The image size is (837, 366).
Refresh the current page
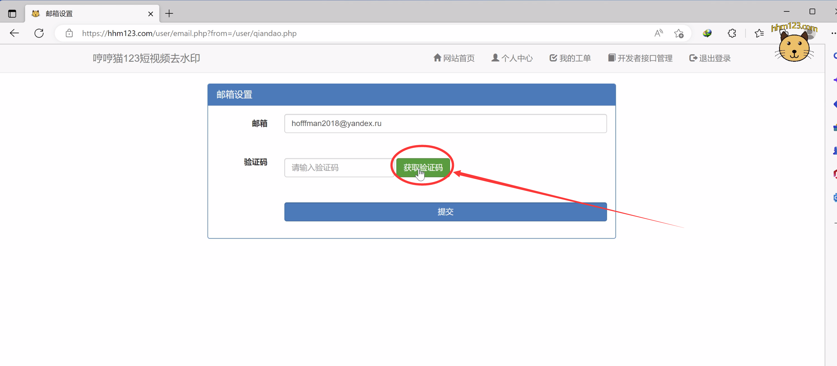tap(39, 33)
